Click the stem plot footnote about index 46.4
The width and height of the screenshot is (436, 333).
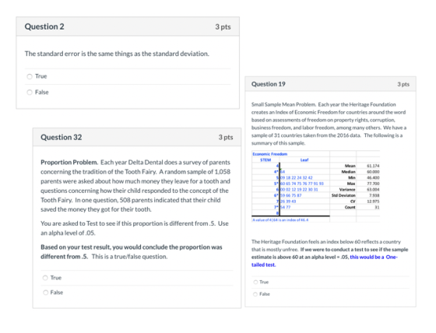click(x=280, y=220)
